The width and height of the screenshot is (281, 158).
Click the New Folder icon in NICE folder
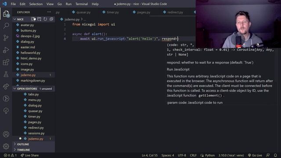39,19
